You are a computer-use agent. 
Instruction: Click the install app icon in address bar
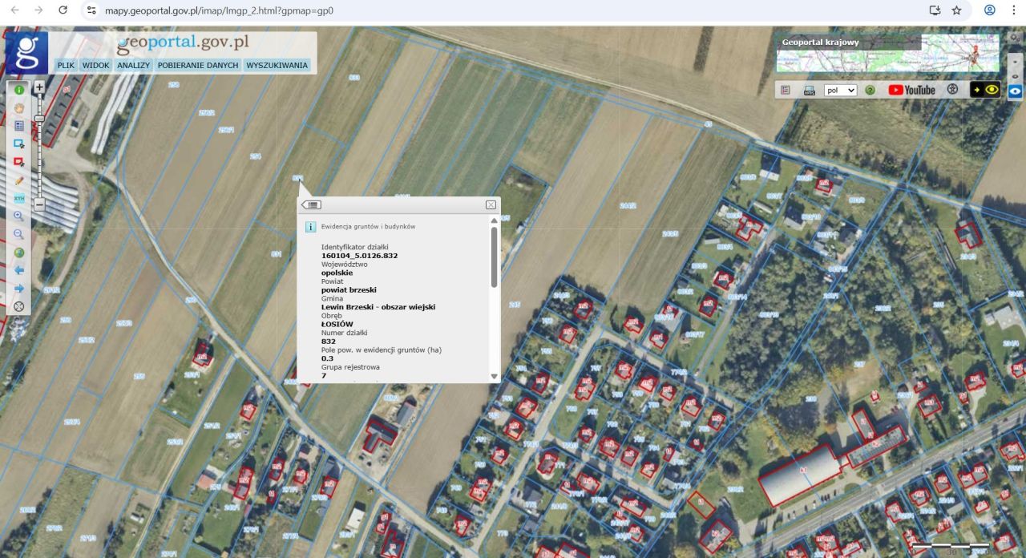[x=935, y=10]
